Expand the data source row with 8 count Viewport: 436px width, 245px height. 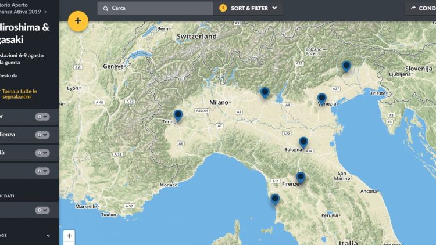click(x=42, y=210)
